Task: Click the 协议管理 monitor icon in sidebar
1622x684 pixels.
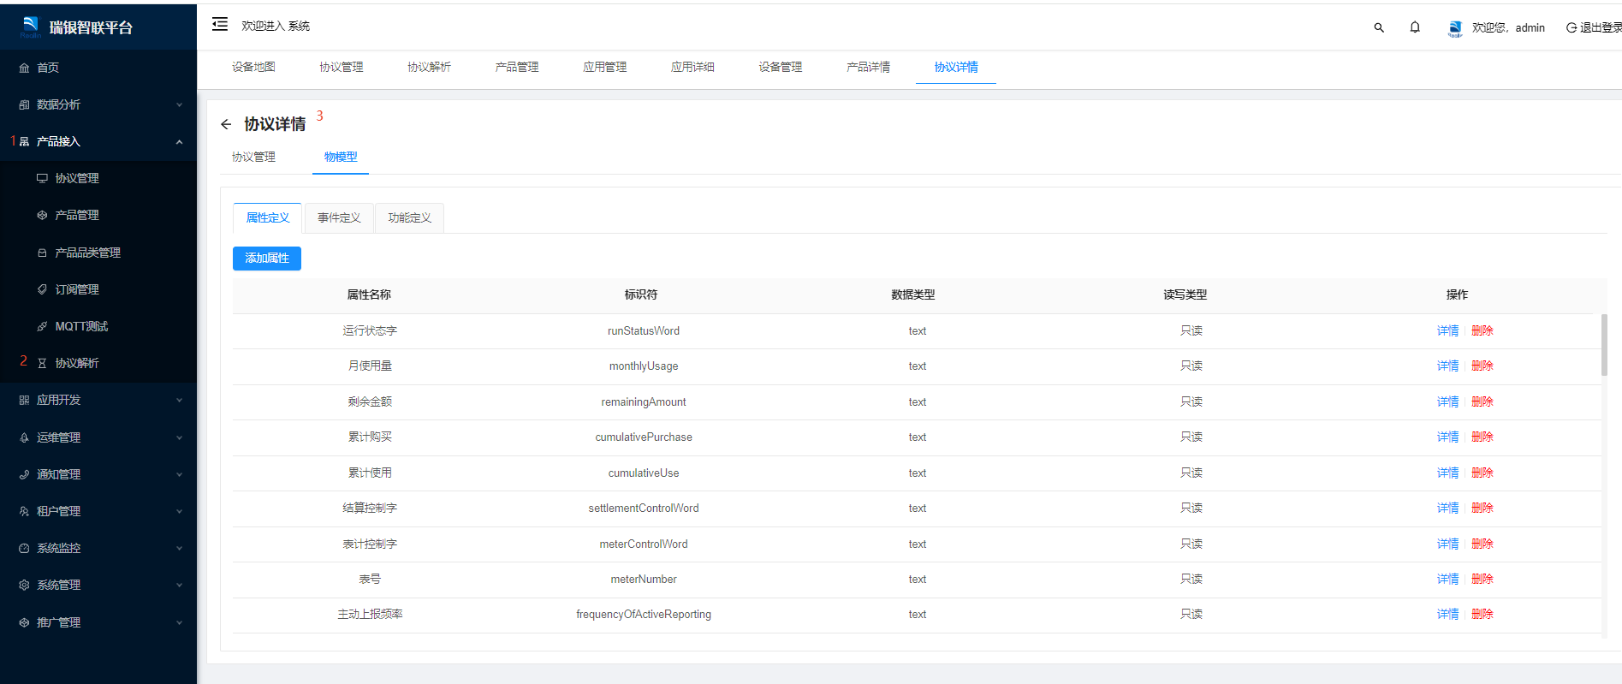Action: 42,178
